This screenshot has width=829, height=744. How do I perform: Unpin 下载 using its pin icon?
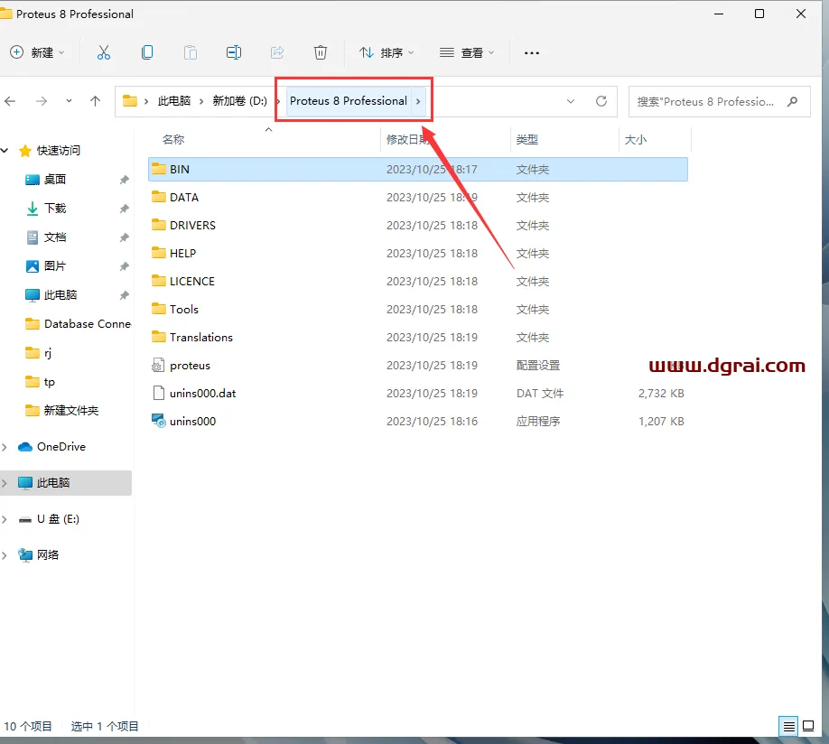(125, 209)
